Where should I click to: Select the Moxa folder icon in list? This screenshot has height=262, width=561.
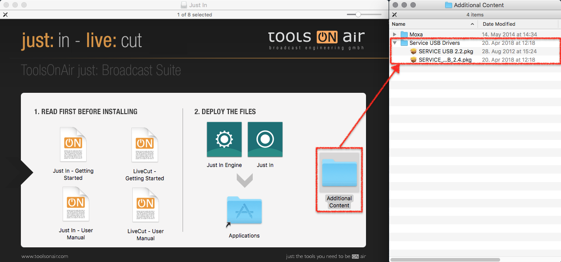pyautogui.click(x=404, y=34)
